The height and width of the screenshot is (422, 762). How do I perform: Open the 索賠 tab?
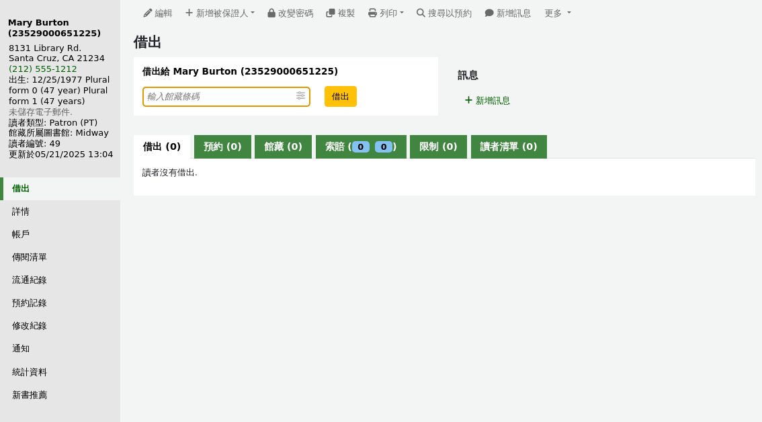click(x=361, y=146)
